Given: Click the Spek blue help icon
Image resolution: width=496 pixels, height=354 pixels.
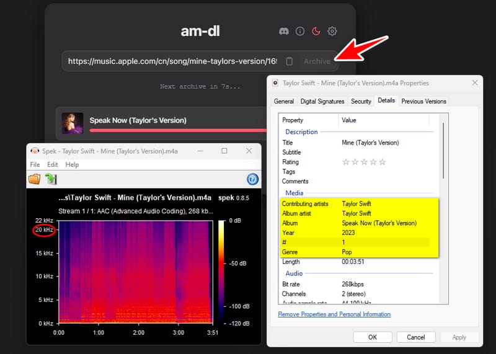Looking at the screenshot, I should (x=252, y=179).
